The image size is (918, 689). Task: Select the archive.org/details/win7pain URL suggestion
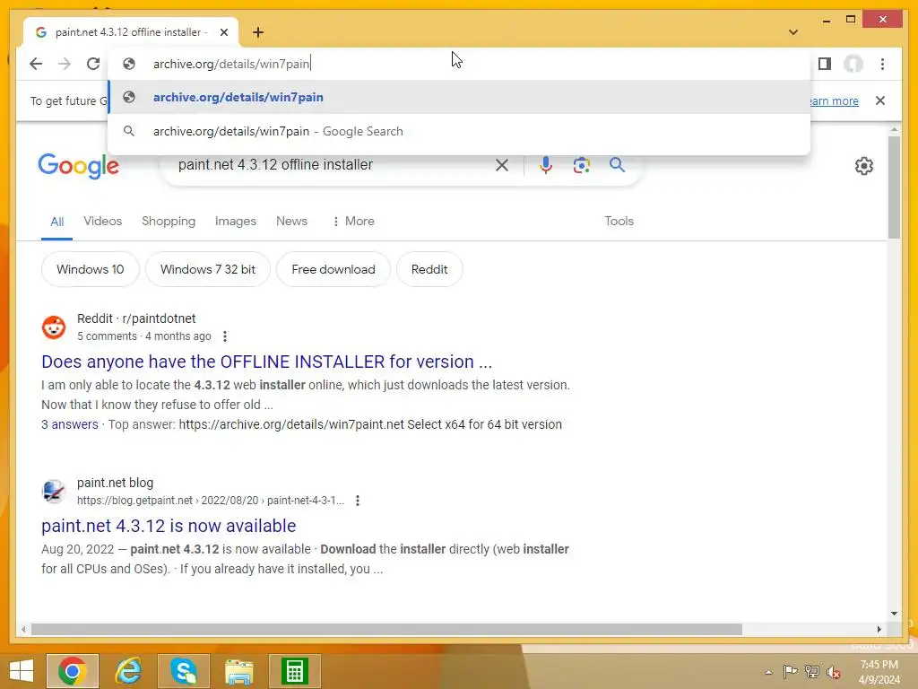[460, 97]
